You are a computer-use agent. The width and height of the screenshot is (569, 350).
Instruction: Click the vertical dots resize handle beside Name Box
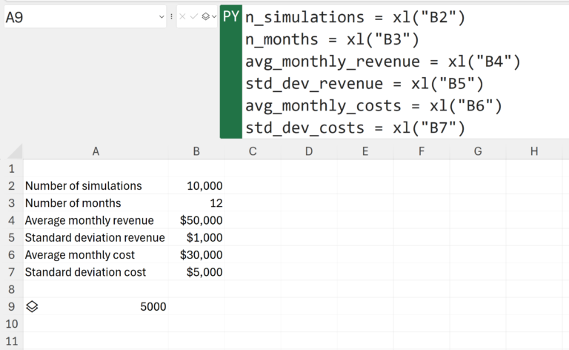coord(172,16)
